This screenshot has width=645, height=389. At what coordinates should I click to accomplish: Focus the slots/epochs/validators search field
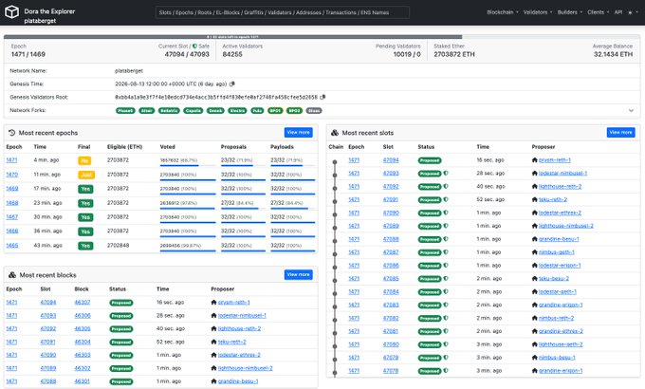coord(283,12)
